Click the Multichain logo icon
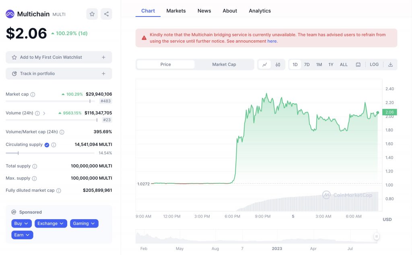The height and width of the screenshot is (255, 412). pyautogui.click(x=10, y=14)
